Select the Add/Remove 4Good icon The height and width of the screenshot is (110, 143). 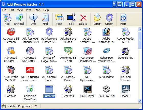point(68,32)
